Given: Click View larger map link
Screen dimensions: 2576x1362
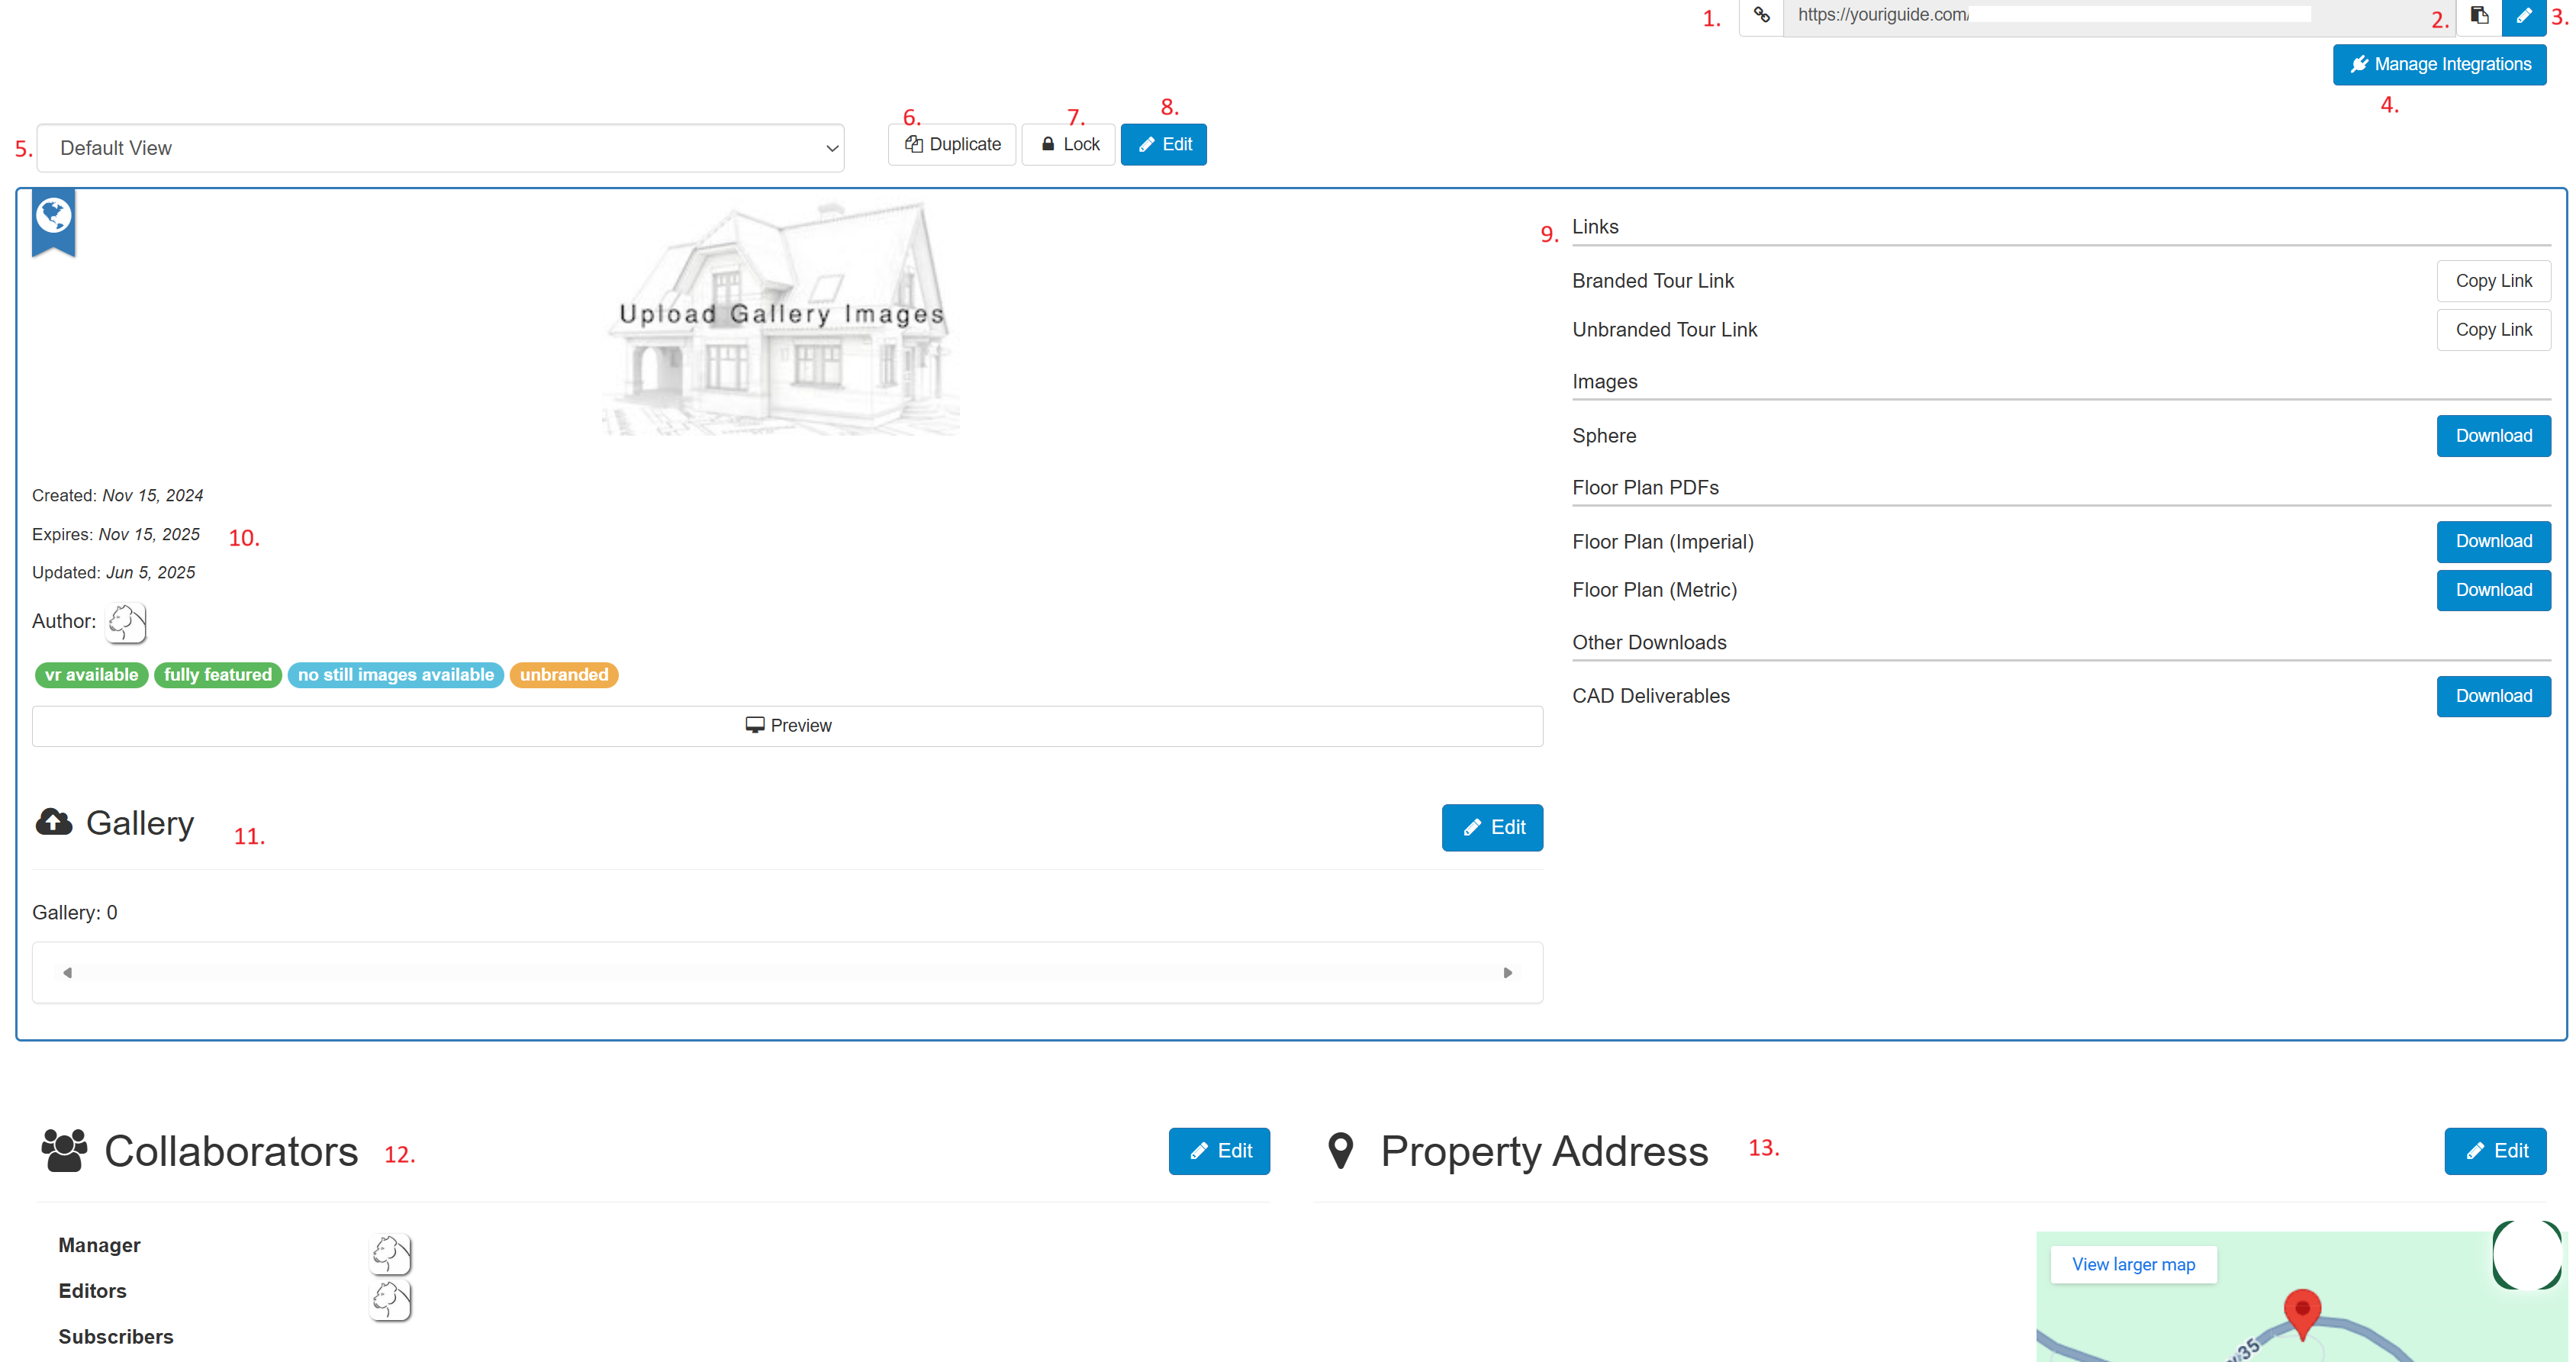Looking at the screenshot, I should click(x=2132, y=1264).
